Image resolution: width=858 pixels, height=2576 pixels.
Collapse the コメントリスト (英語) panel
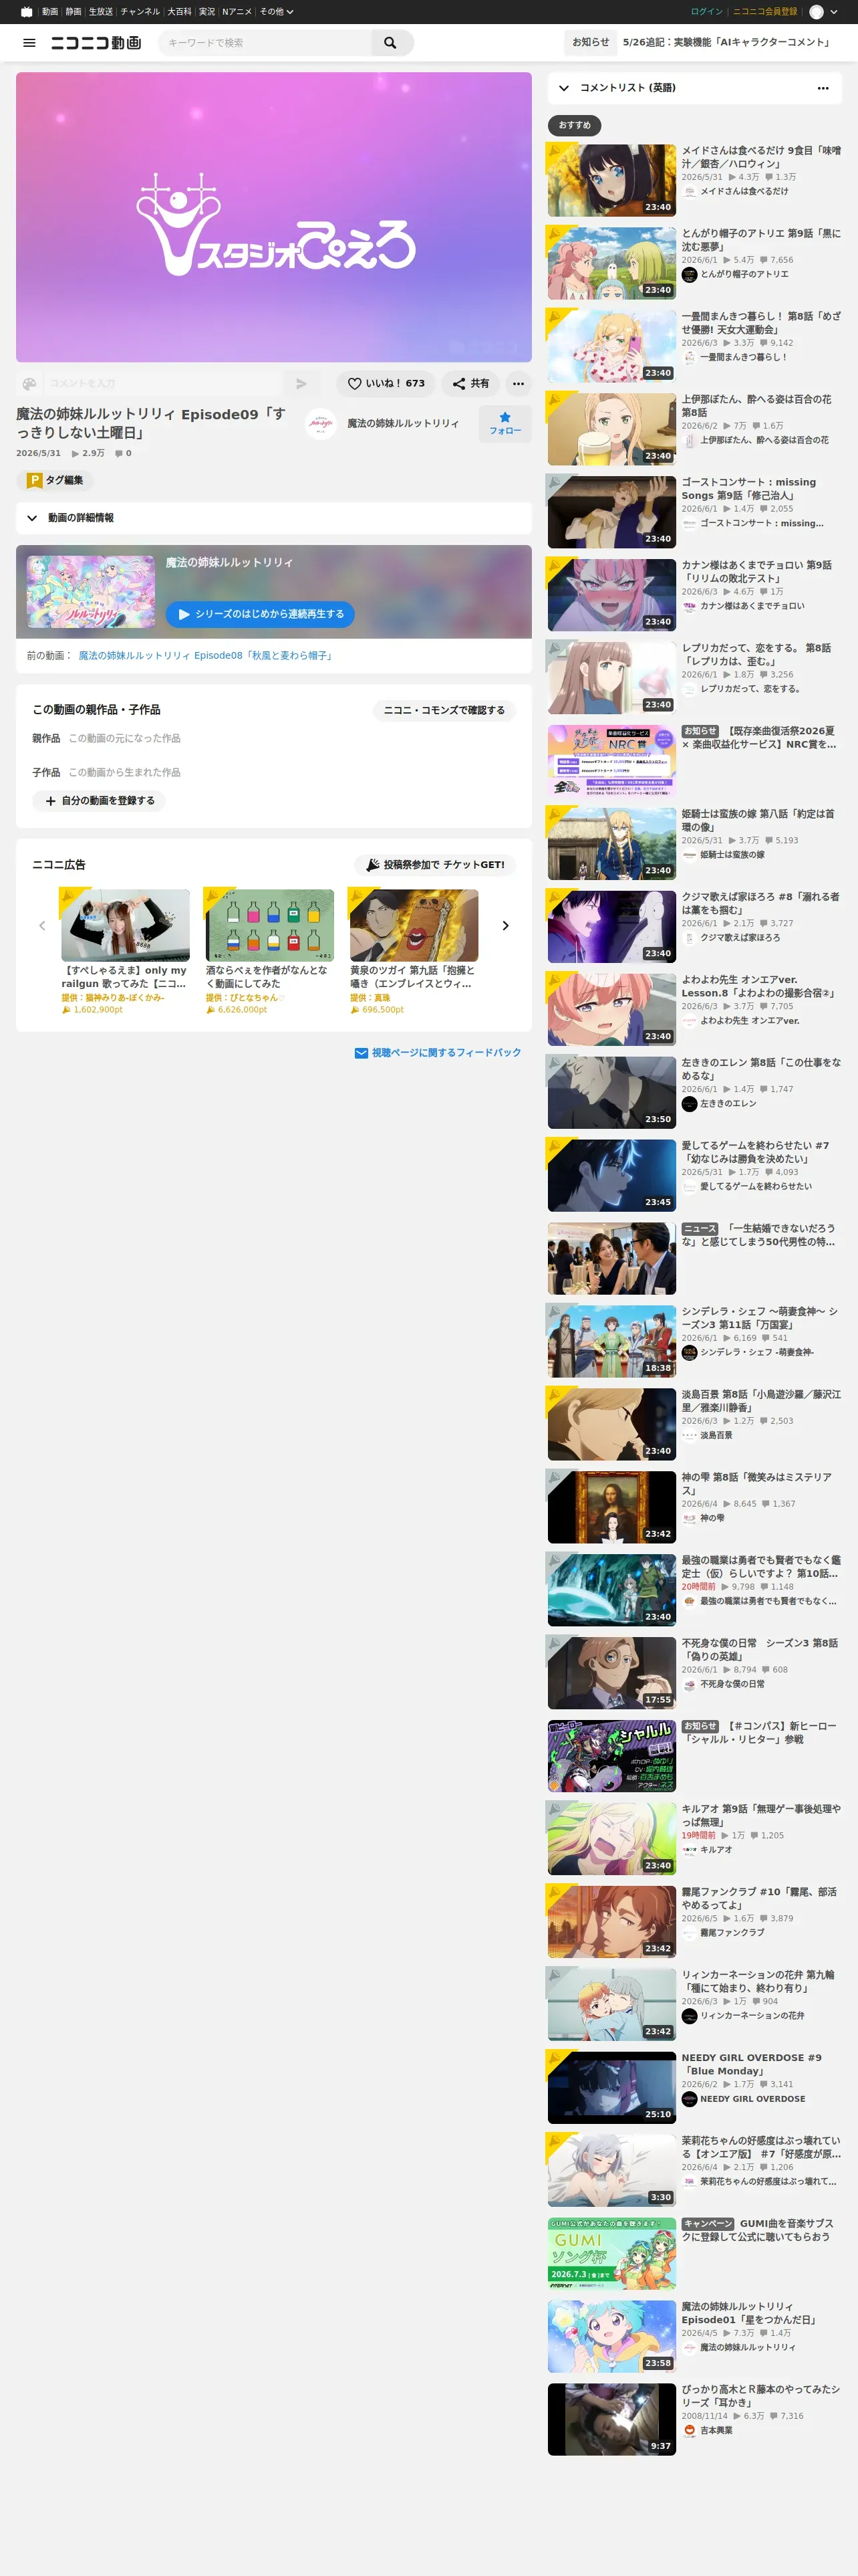pos(565,88)
